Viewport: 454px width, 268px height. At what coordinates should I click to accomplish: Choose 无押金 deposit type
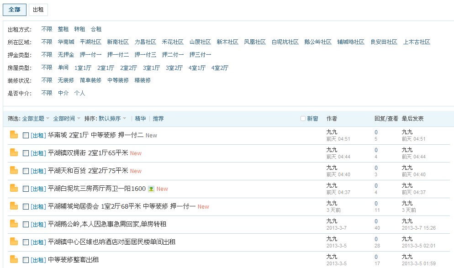pos(66,55)
